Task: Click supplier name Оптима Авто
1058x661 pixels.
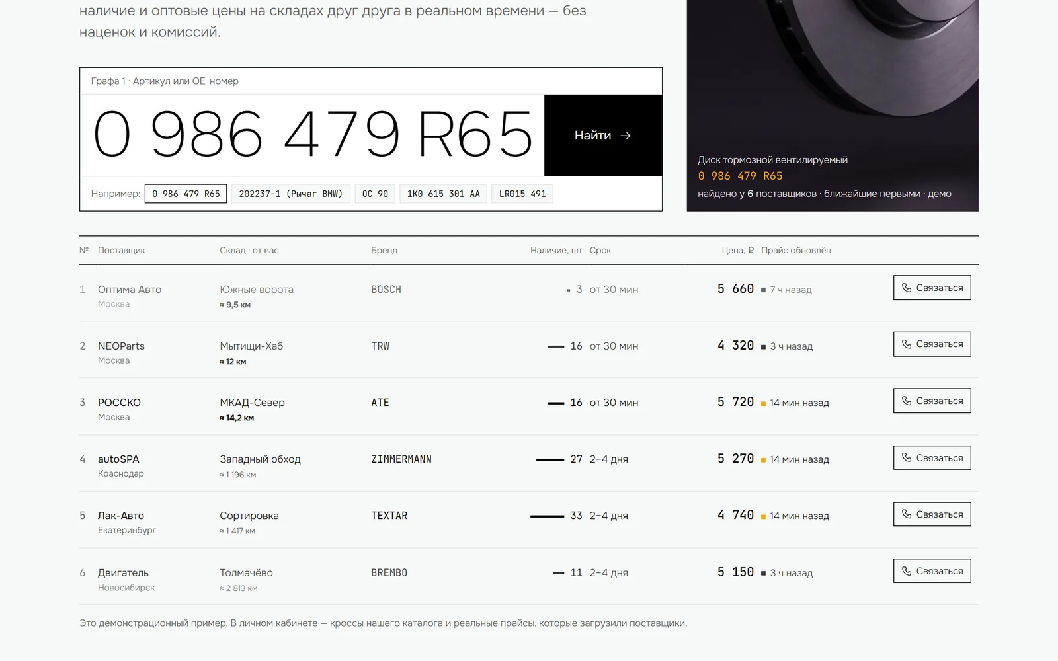Action: (x=130, y=290)
